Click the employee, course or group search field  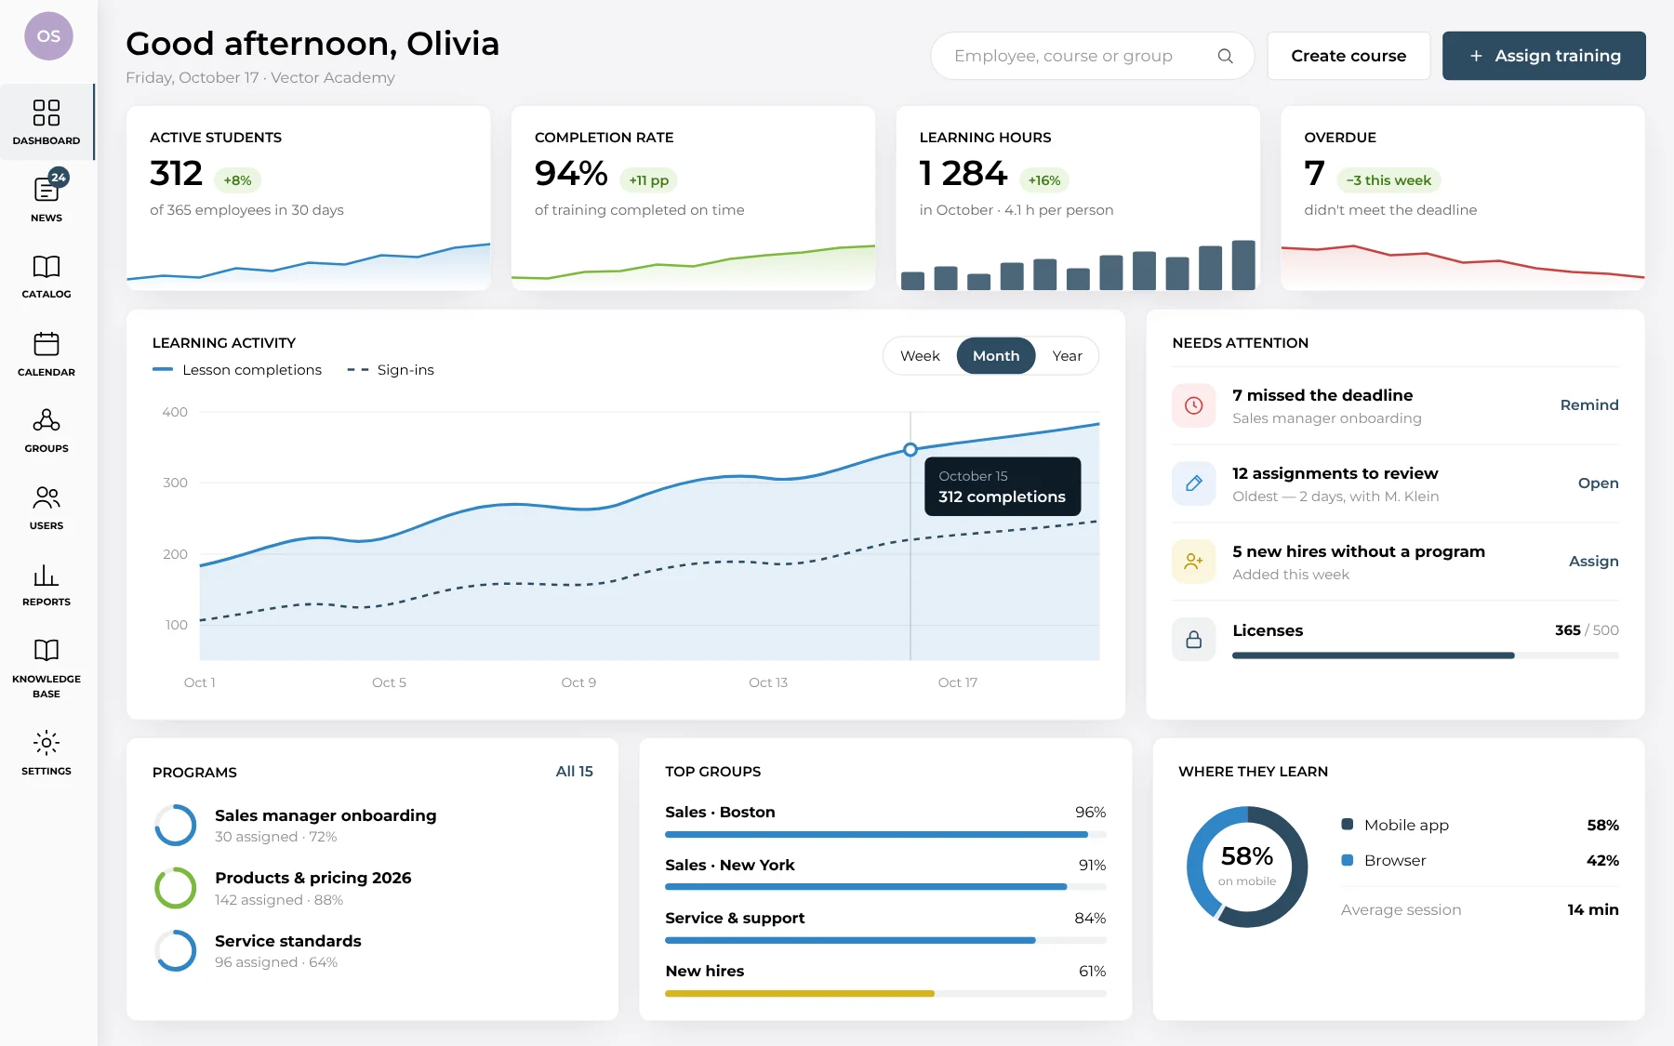pyautogui.click(x=1092, y=56)
